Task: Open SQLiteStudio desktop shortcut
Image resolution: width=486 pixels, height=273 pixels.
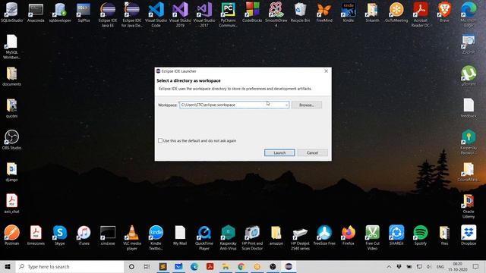Action: coord(12,13)
